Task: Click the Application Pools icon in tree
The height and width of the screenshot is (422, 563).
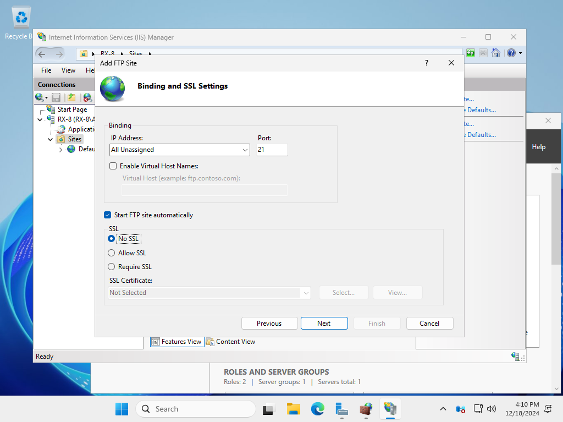Action: (x=62, y=129)
